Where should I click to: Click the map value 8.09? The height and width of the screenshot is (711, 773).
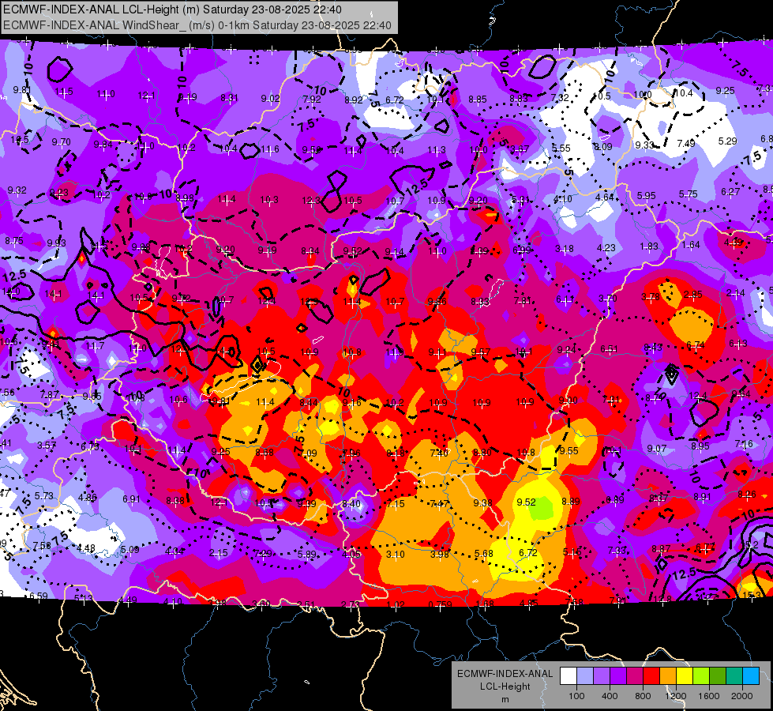pos(603,146)
